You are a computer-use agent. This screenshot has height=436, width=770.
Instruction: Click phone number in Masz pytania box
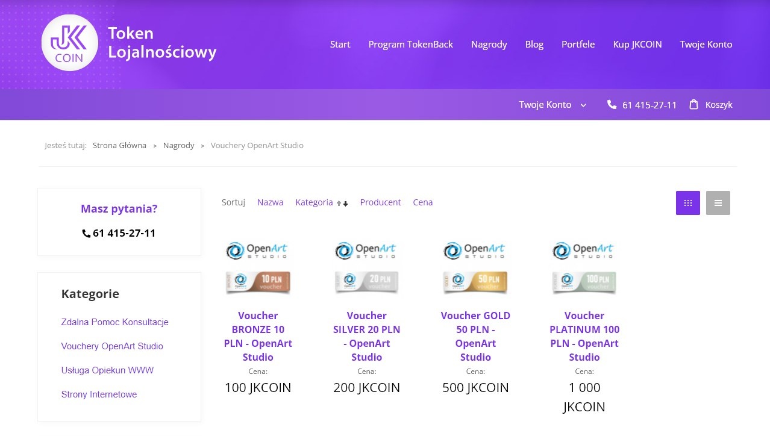(x=124, y=233)
